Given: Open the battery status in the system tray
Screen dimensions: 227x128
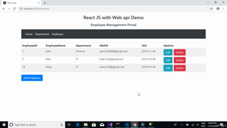Looking at the screenshot, I should pos(187,125).
